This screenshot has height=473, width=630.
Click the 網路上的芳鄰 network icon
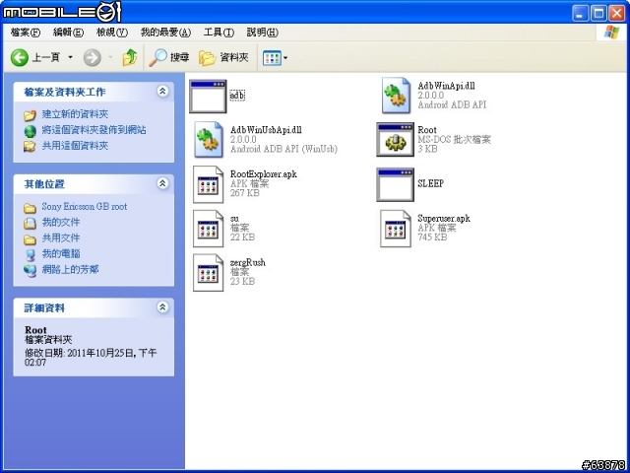coord(30,270)
